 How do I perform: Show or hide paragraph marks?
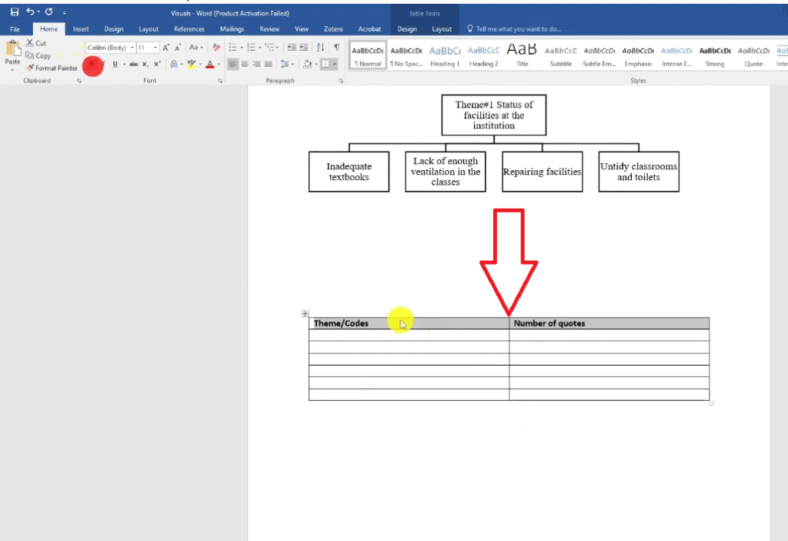point(336,48)
